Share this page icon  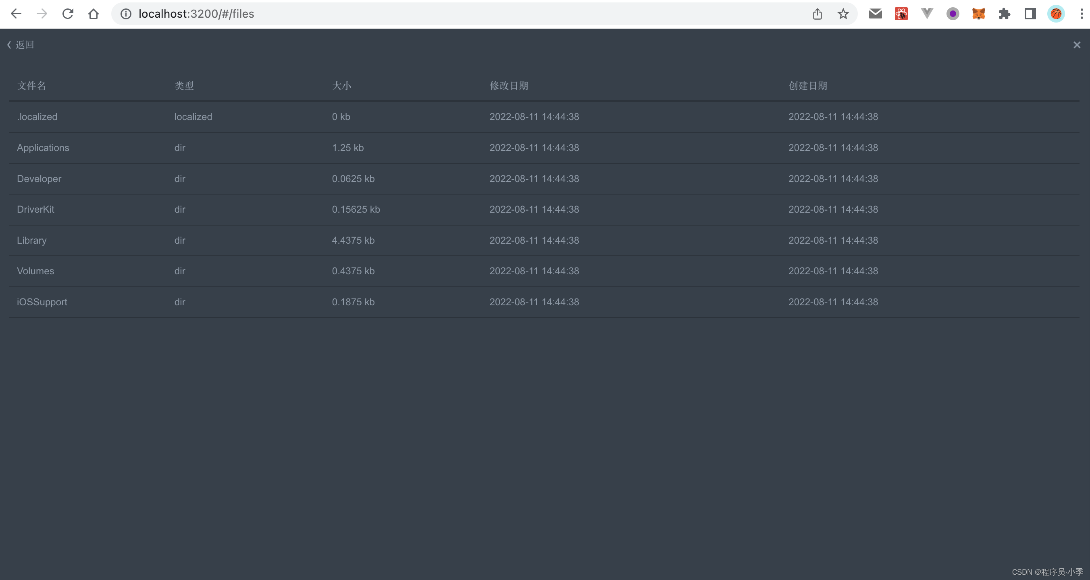click(817, 14)
